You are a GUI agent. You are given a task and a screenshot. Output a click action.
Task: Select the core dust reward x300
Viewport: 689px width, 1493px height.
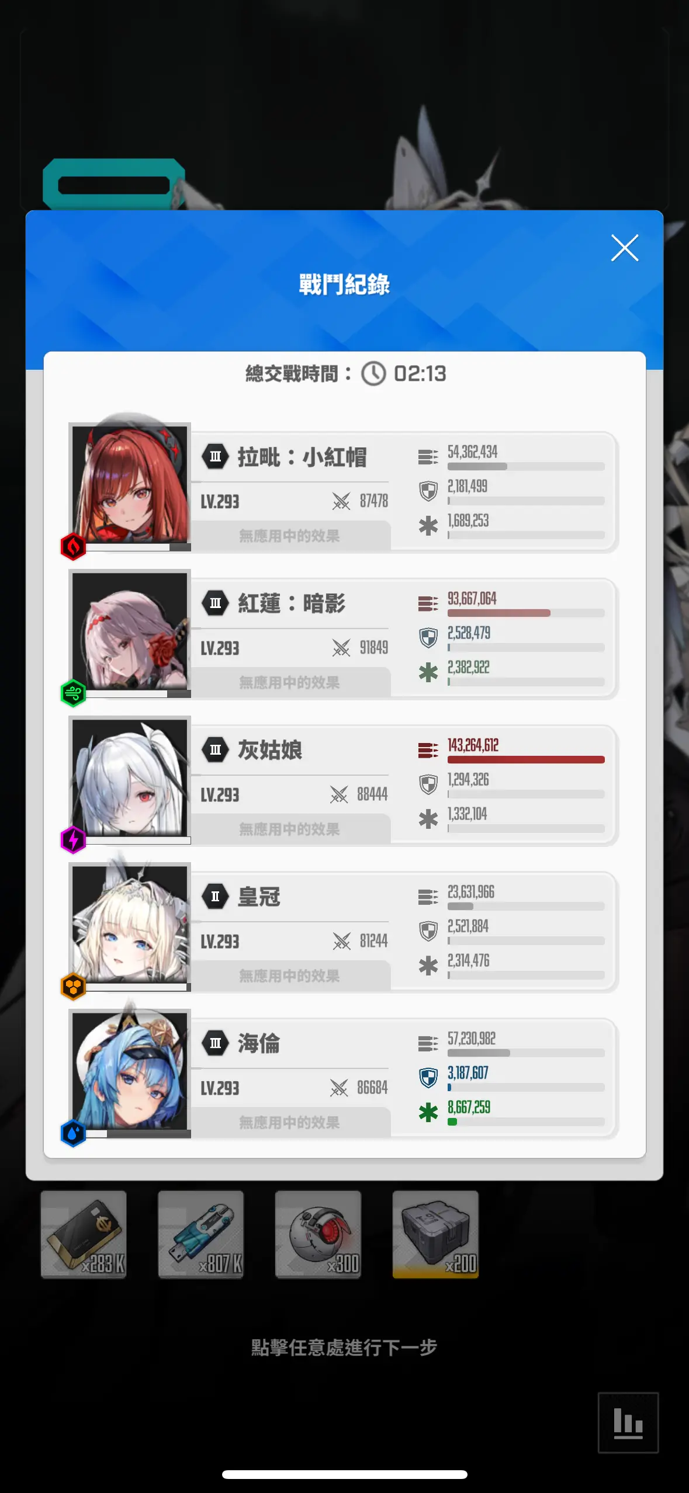pyautogui.click(x=318, y=1234)
